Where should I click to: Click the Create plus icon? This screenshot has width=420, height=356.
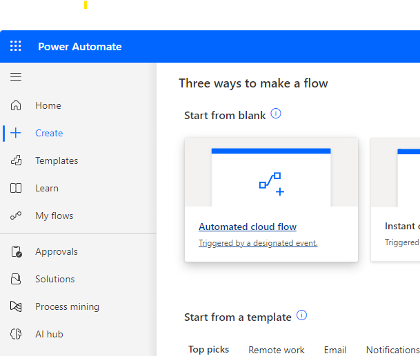pos(16,133)
